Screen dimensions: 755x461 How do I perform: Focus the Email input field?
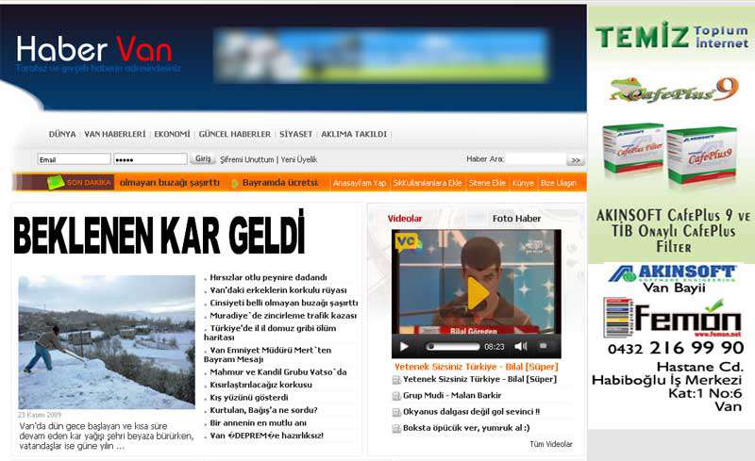[74, 159]
